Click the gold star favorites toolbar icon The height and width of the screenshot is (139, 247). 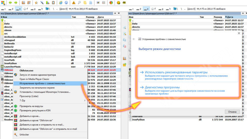(36, 3)
